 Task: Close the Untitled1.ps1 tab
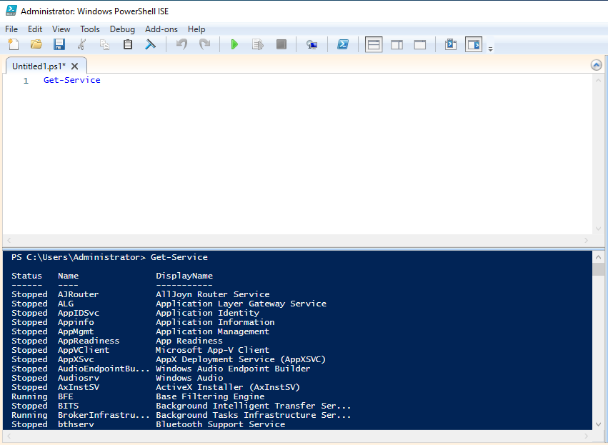(x=75, y=66)
